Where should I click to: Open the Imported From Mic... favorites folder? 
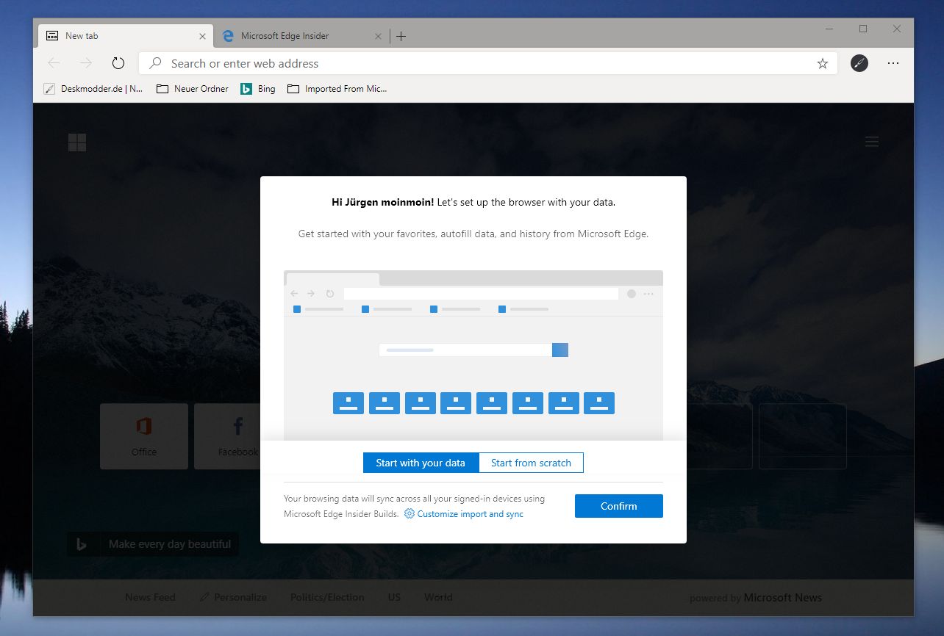click(337, 89)
